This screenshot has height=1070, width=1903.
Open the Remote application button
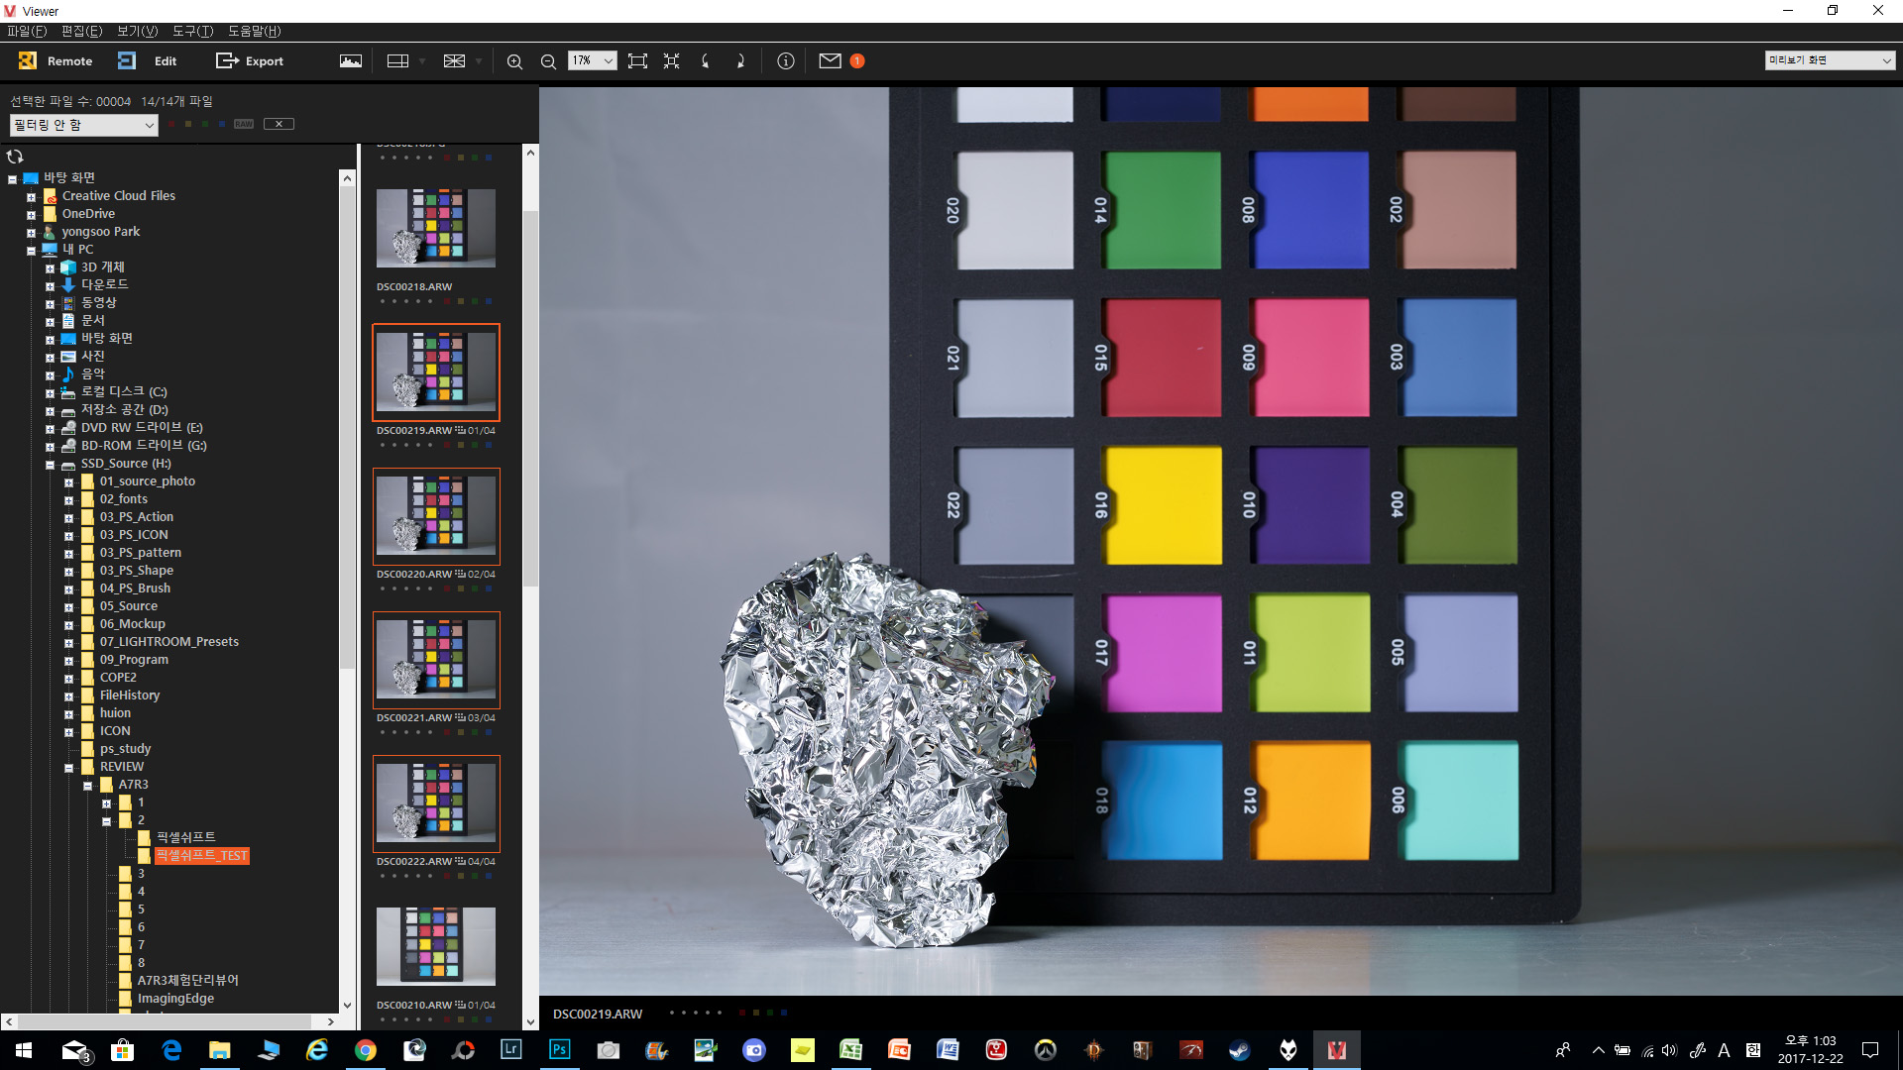coord(56,60)
